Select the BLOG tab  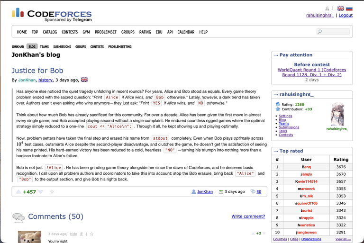[32, 46]
